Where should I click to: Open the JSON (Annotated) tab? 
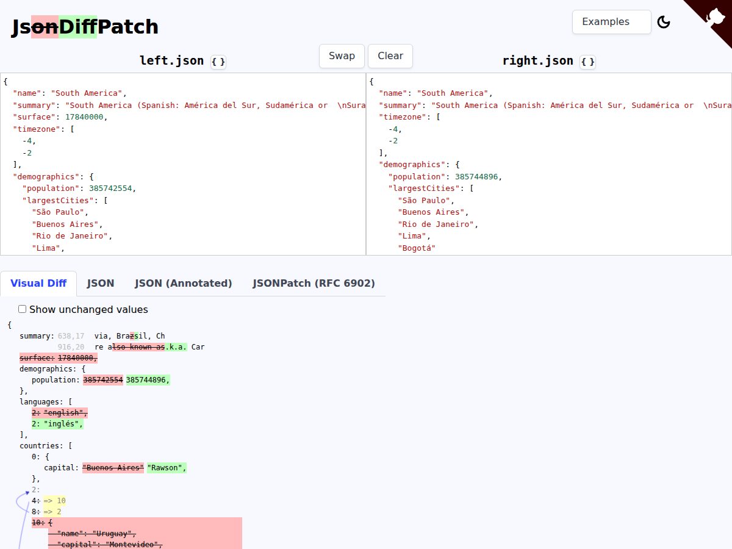[184, 283]
